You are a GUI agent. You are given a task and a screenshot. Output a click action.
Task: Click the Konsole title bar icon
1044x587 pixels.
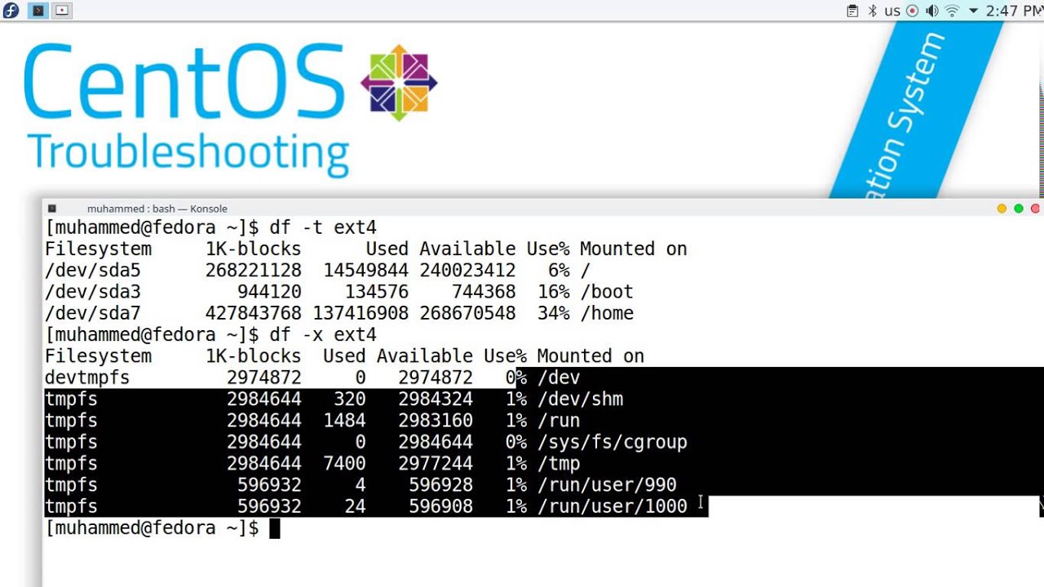click(52, 209)
